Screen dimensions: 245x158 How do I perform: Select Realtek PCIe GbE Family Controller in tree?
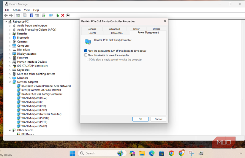click(x=42, y=94)
